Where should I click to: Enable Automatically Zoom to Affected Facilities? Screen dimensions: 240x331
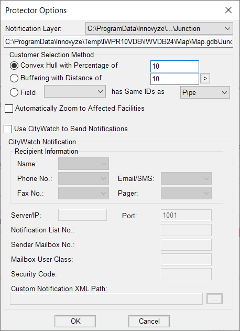point(9,109)
